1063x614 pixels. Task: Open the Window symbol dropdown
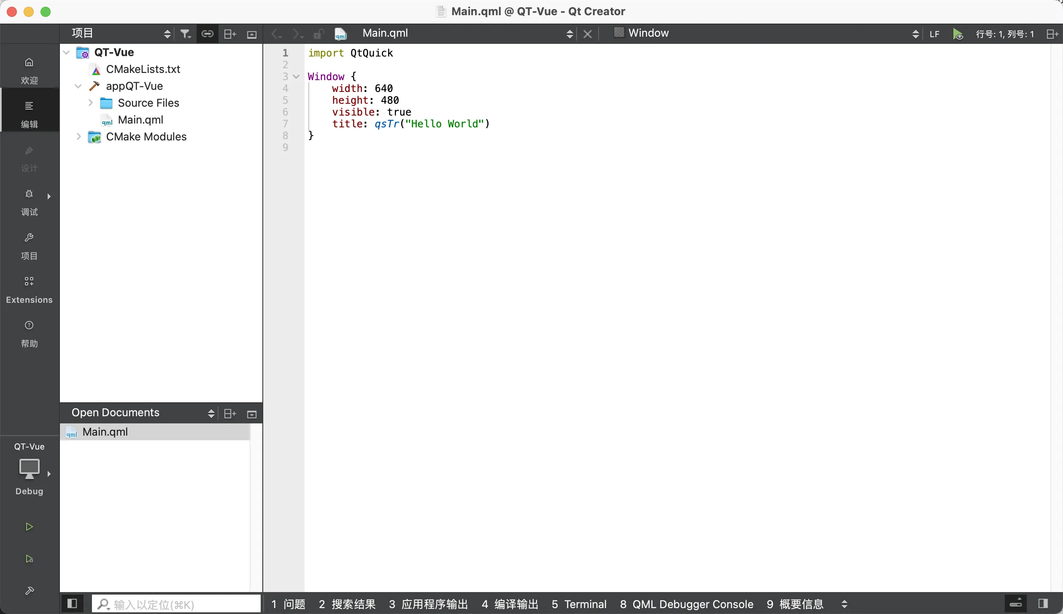pyautogui.click(x=766, y=34)
